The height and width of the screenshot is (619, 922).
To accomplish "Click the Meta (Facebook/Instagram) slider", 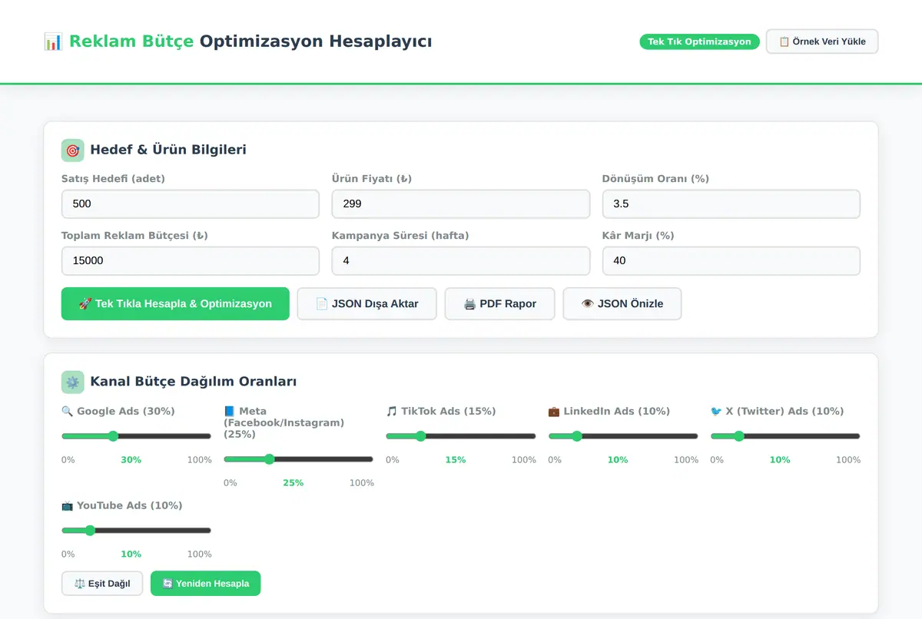I will coord(298,459).
